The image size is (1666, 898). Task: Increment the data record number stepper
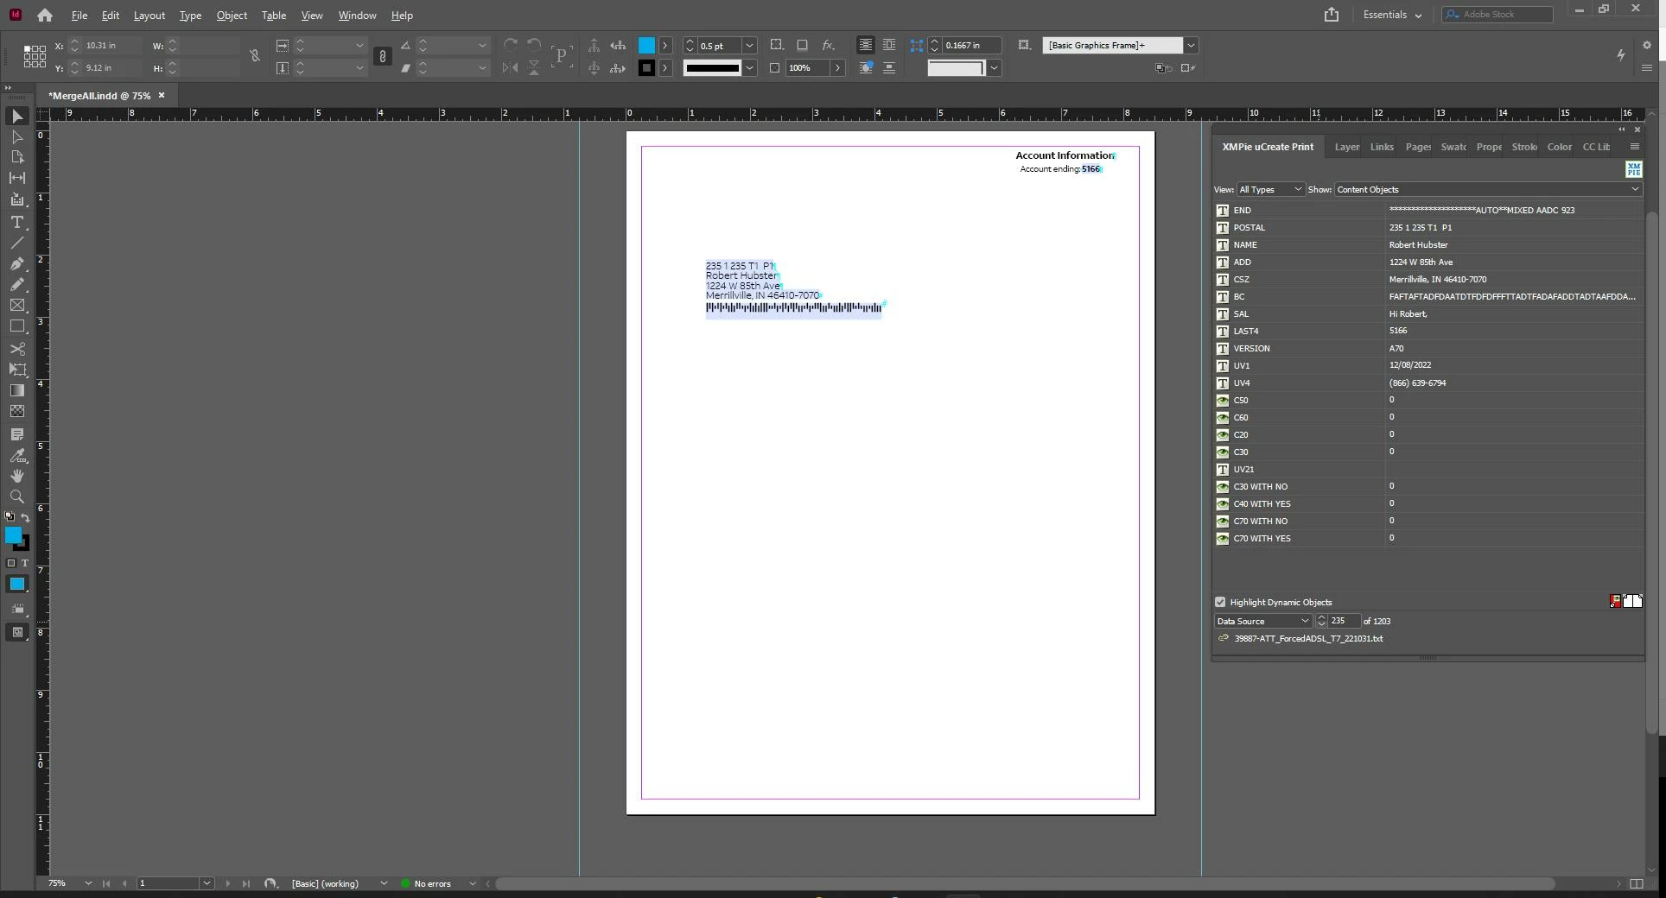[1321, 617]
